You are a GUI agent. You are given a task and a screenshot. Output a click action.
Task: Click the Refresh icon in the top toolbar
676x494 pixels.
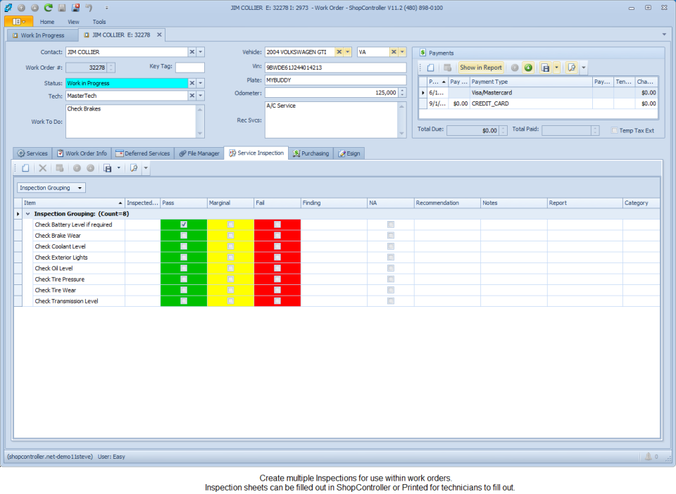tap(47, 7)
